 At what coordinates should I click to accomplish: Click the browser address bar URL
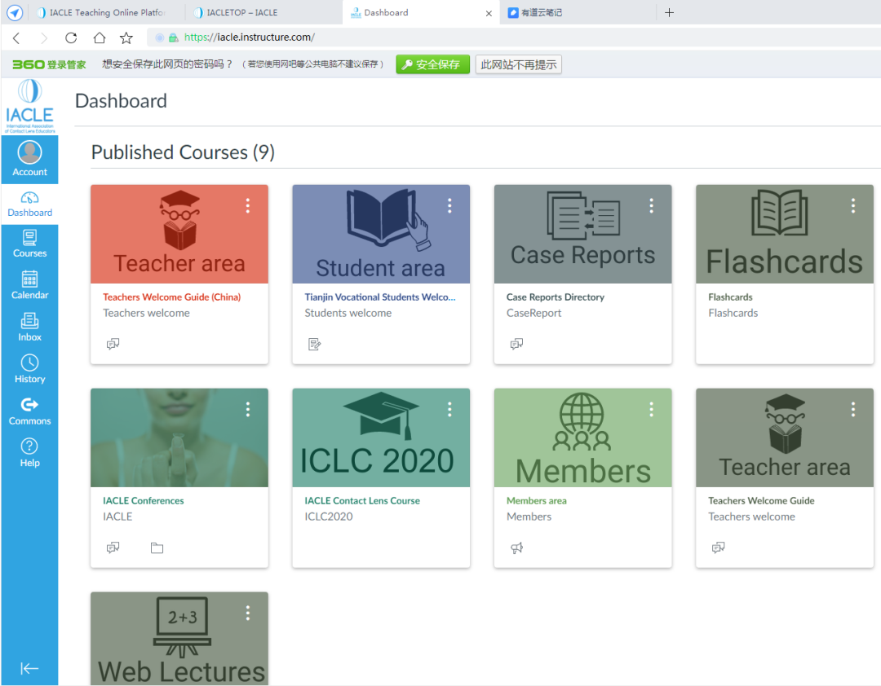pyautogui.click(x=250, y=37)
